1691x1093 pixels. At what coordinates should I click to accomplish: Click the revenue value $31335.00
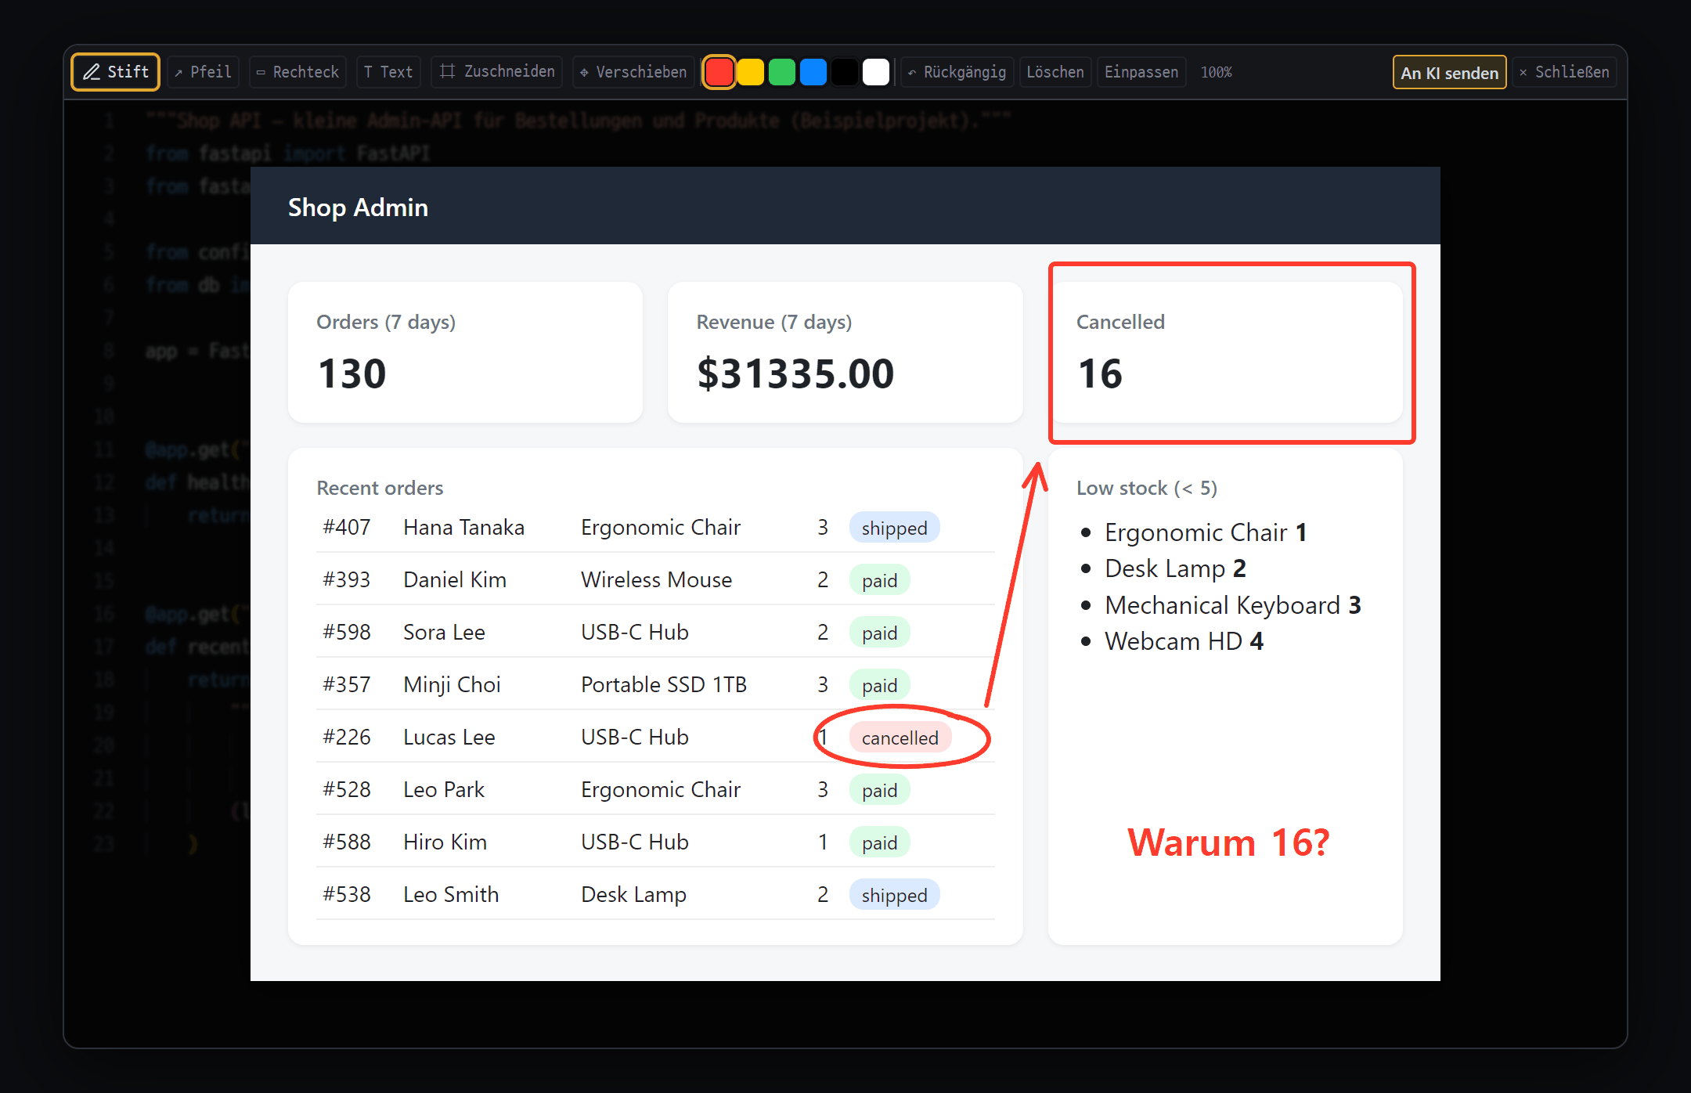coord(795,373)
